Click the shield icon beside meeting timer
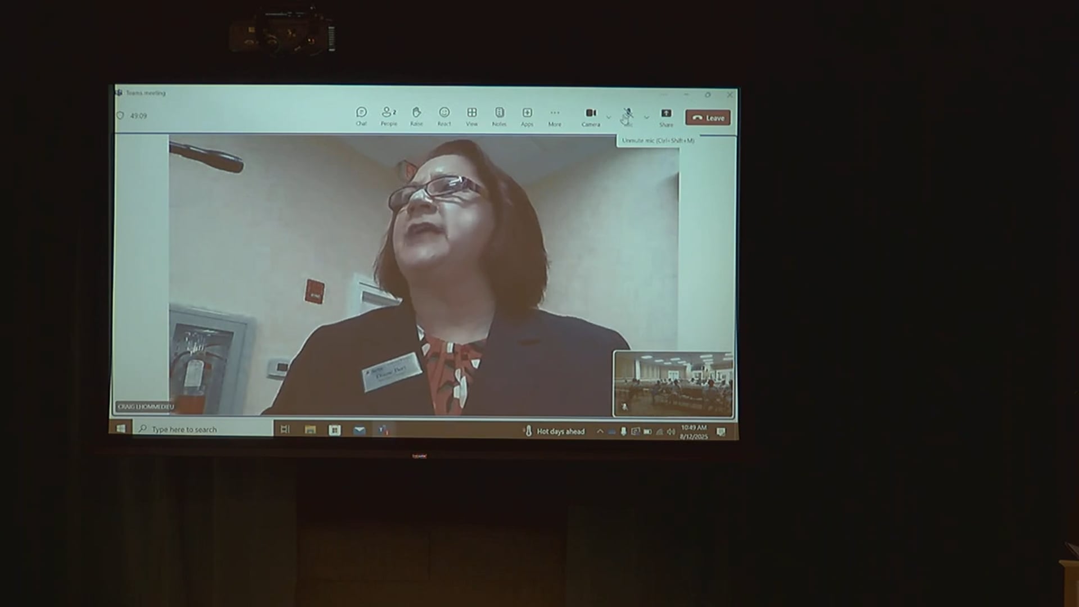Viewport: 1079px width, 607px height. 120,115
